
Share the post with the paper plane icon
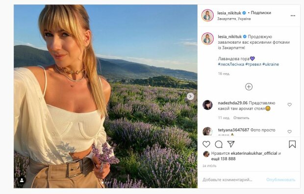(231, 144)
